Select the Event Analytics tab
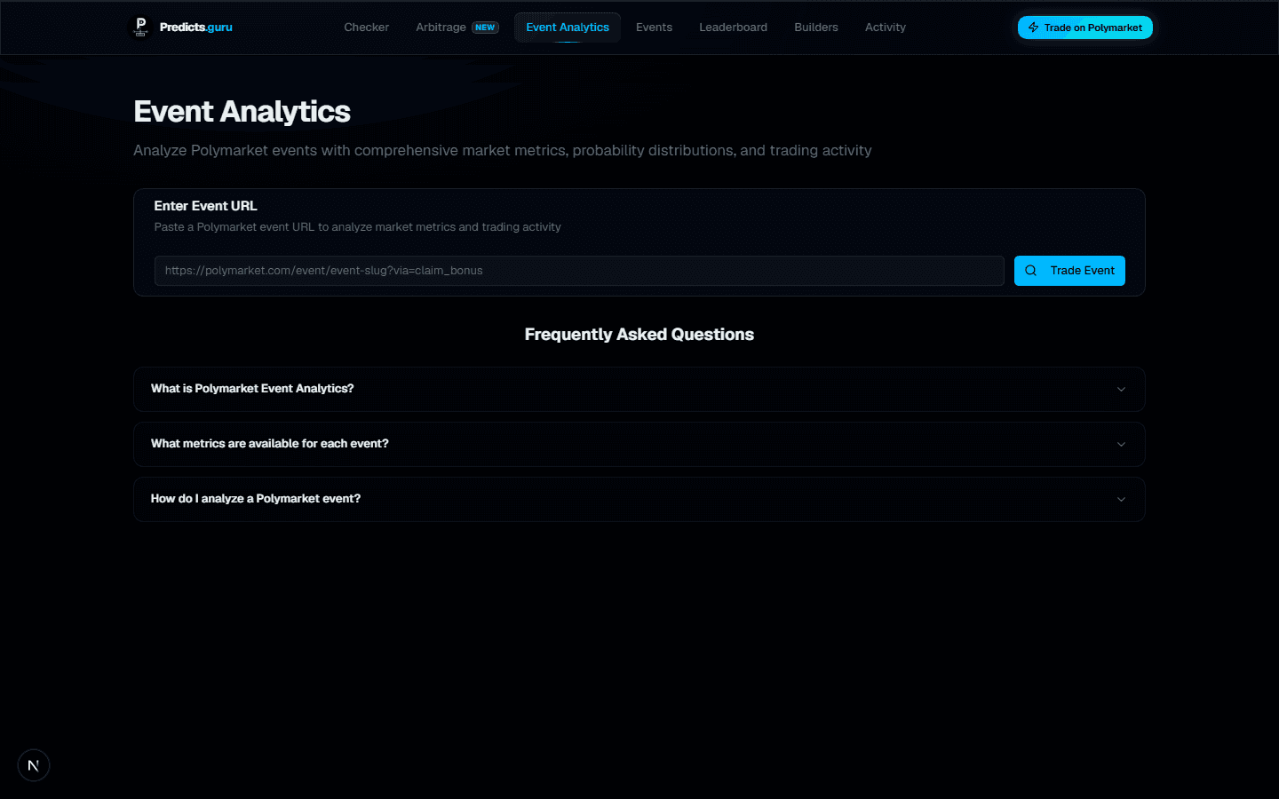This screenshot has height=799, width=1279. click(568, 28)
